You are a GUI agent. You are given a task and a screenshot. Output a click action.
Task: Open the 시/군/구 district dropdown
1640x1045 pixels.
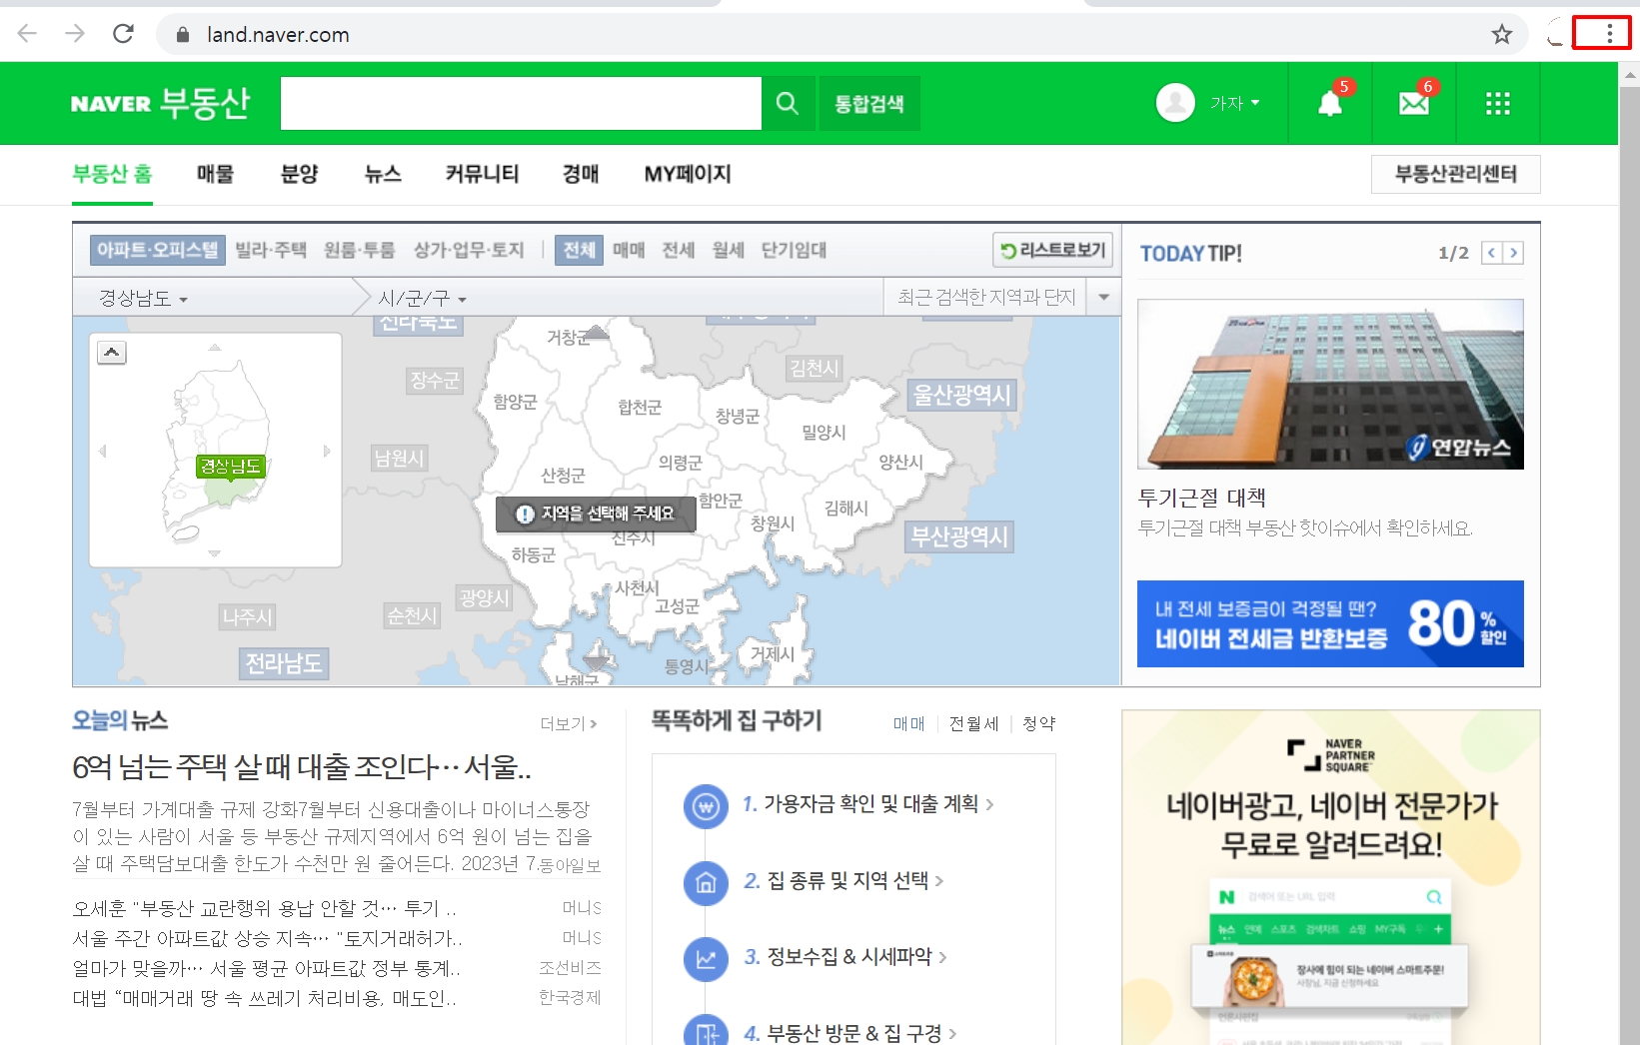pos(422,298)
